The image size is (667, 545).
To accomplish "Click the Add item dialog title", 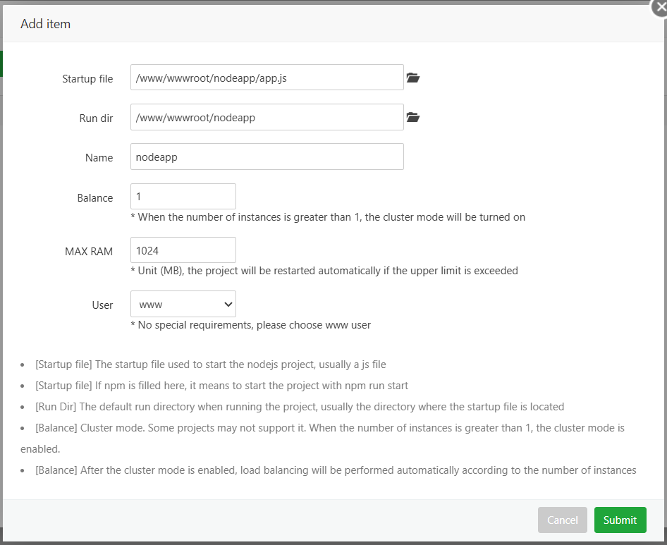I will pyautogui.click(x=45, y=23).
